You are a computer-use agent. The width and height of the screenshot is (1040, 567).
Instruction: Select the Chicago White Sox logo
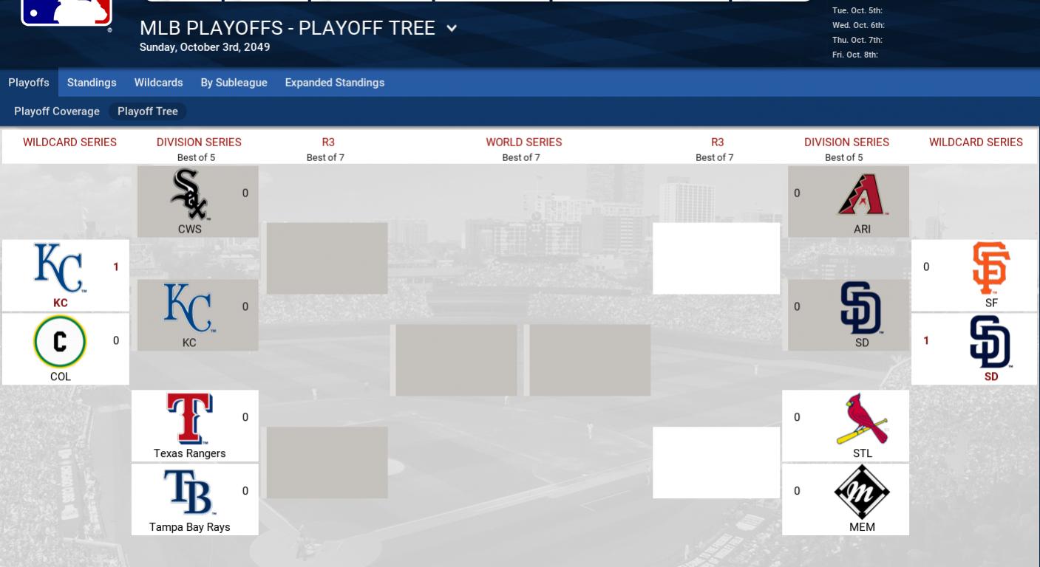pyautogui.click(x=189, y=195)
